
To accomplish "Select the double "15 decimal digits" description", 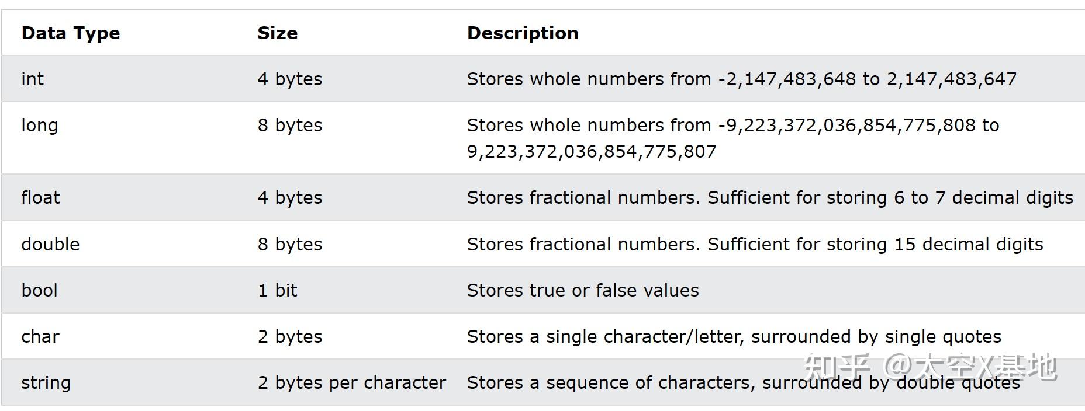I will tap(755, 245).
